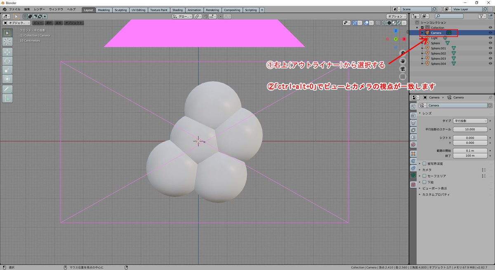Expand the Sphere.001 tree row
Screen dimensions: 495x270
[422, 48]
